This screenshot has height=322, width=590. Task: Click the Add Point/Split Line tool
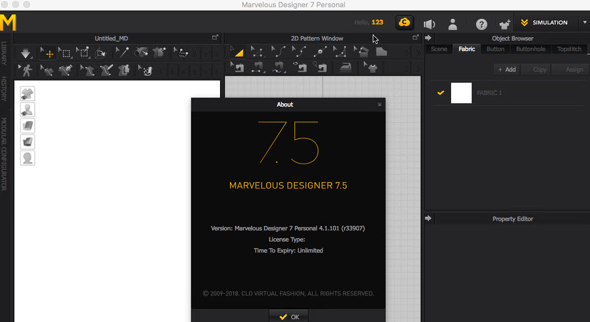tap(320, 52)
